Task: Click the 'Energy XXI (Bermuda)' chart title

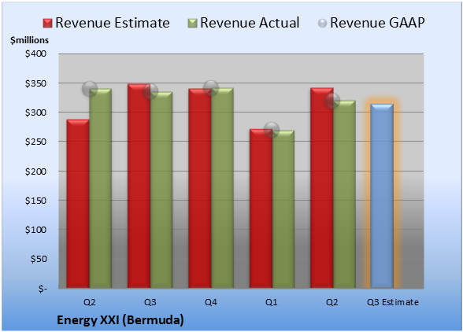Action: tap(120, 320)
